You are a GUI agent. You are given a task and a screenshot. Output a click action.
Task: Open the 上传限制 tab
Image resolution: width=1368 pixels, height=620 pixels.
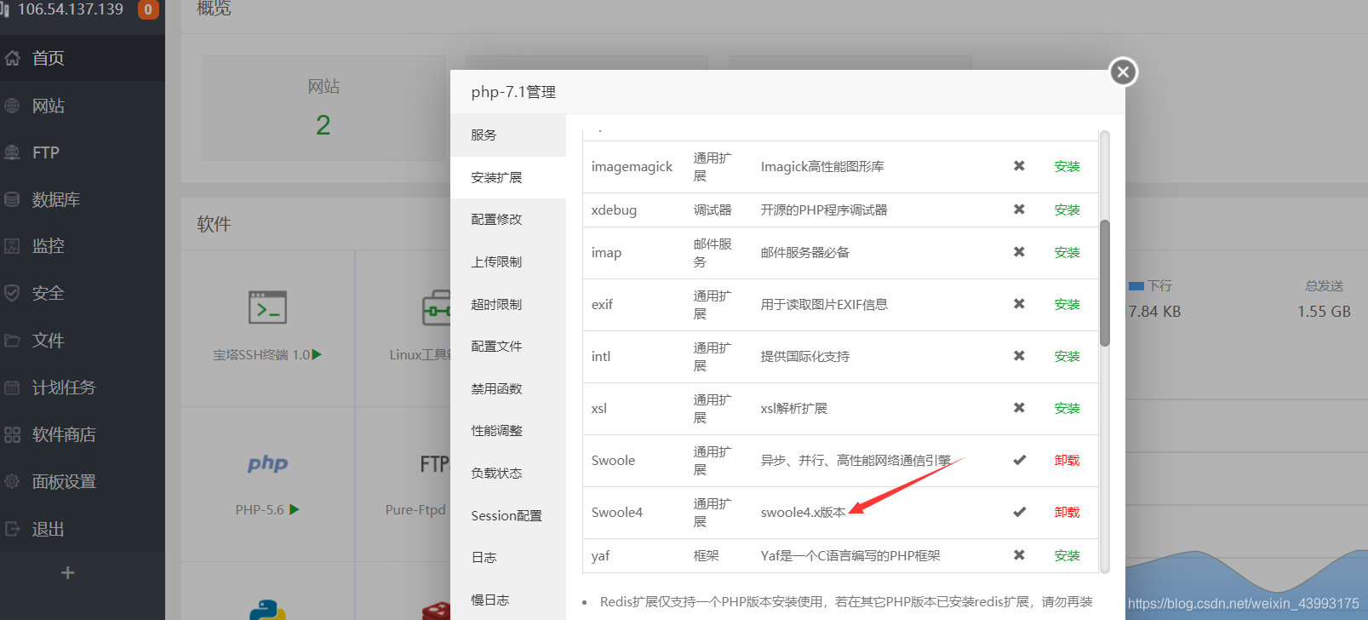(x=508, y=261)
